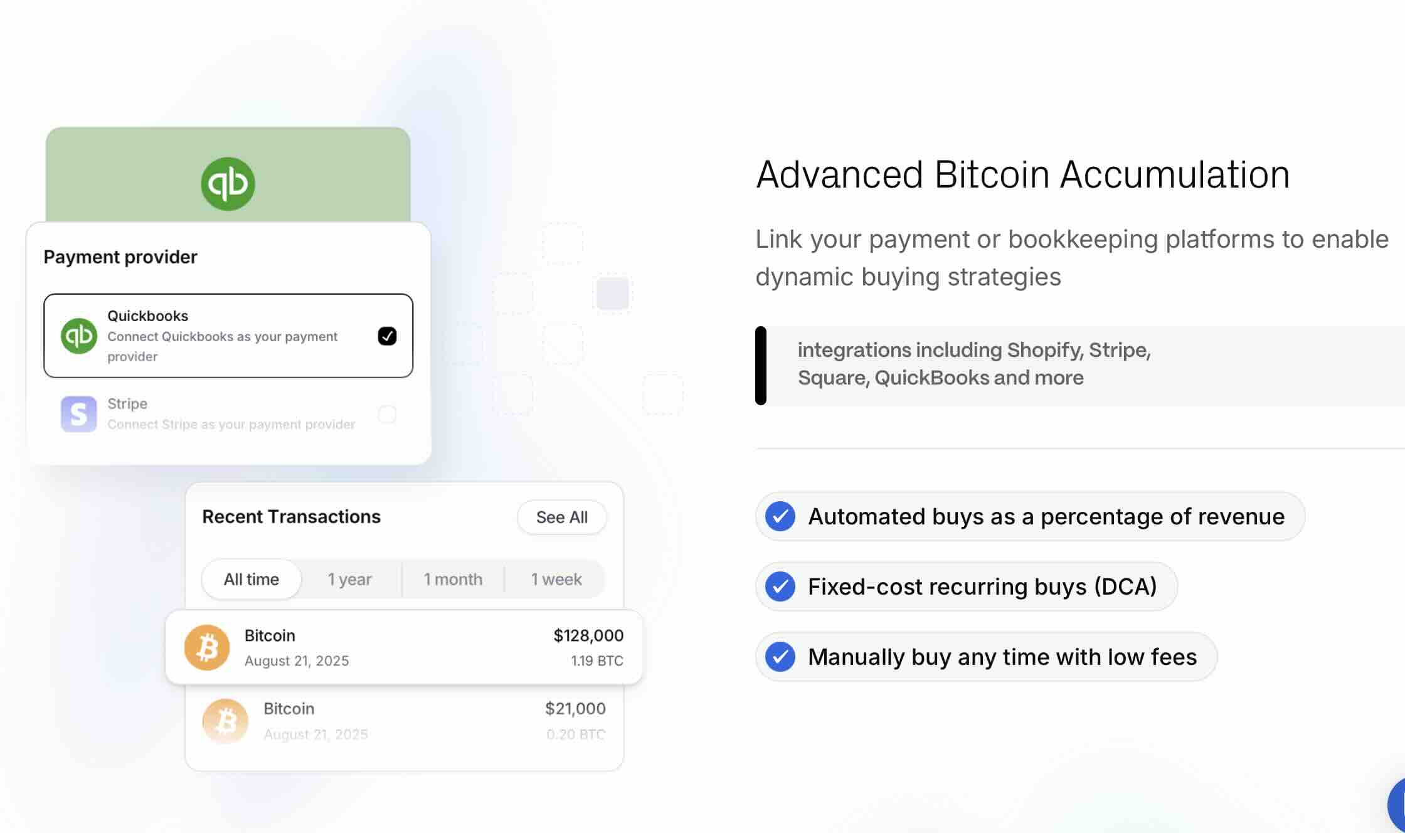The image size is (1405, 833).
Task: Switch to the 1 year tab
Action: [350, 579]
